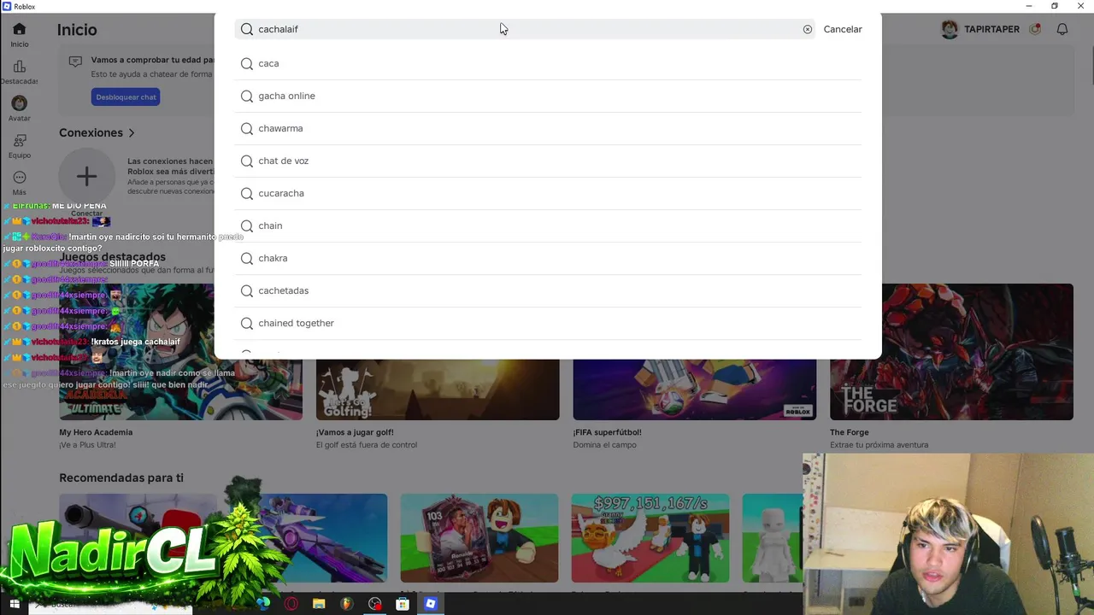The height and width of the screenshot is (615, 1094).
Task: Expand the Conexiones section chevron
Action: (132, 133)
